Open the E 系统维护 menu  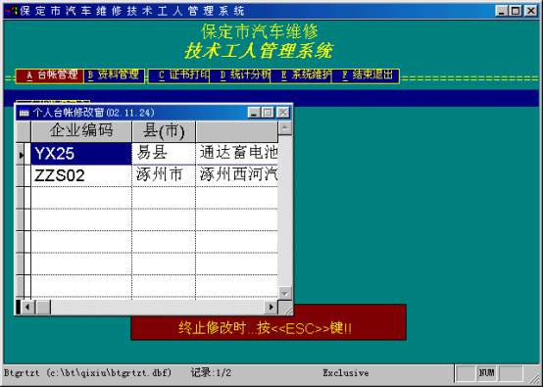coord(301,75)
